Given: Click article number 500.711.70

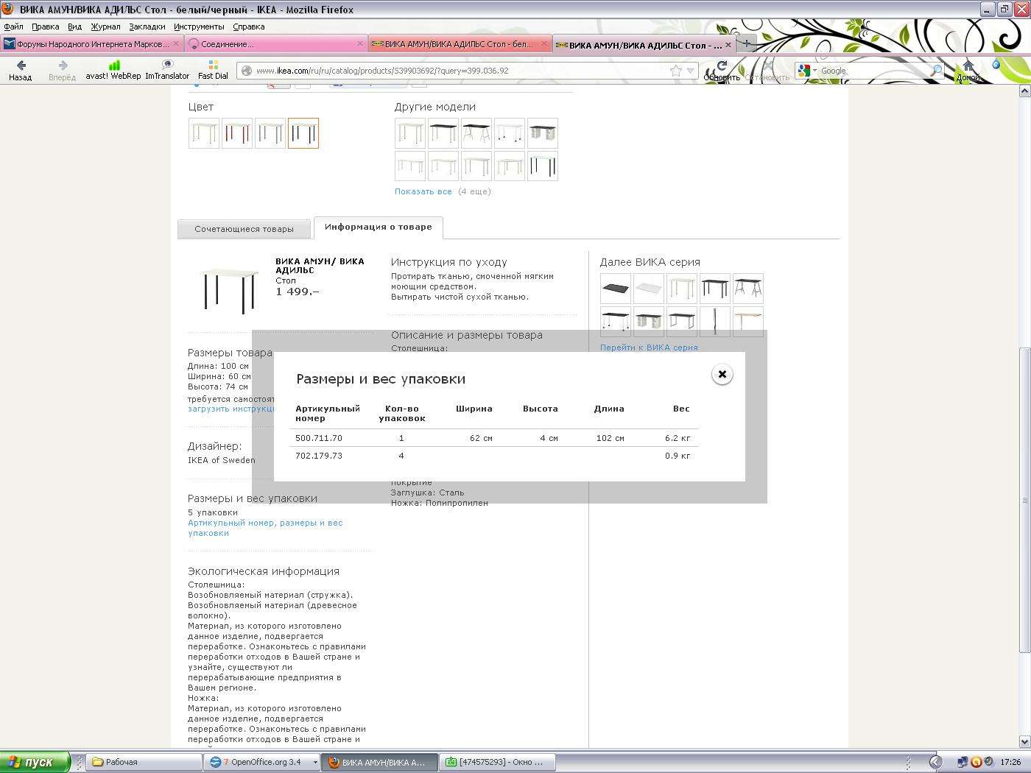Looking at the screenshot, I should pyautogui.click(x=319, y=438).
